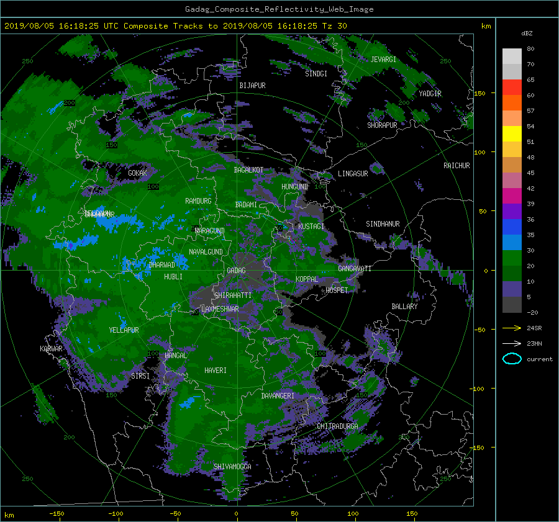This screenshot has width=559, height=522.
Task: Click the RAMDURG city label
Action: click(198, 201)
